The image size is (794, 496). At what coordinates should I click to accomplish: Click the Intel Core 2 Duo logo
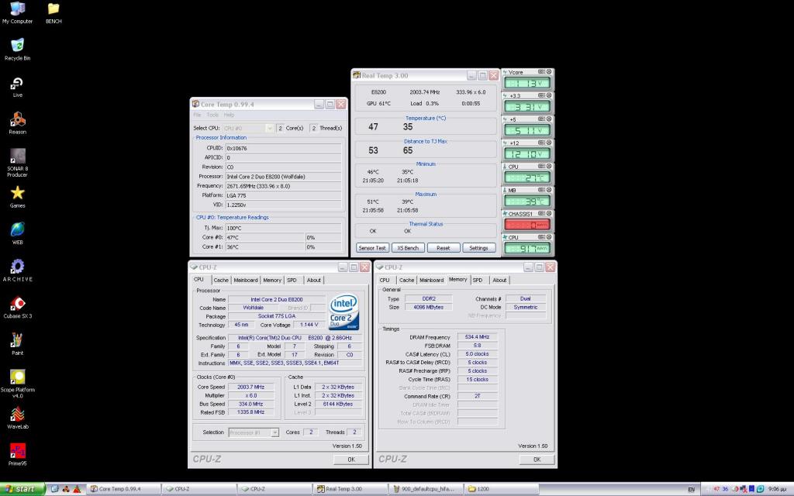click(x=343, y=312)
